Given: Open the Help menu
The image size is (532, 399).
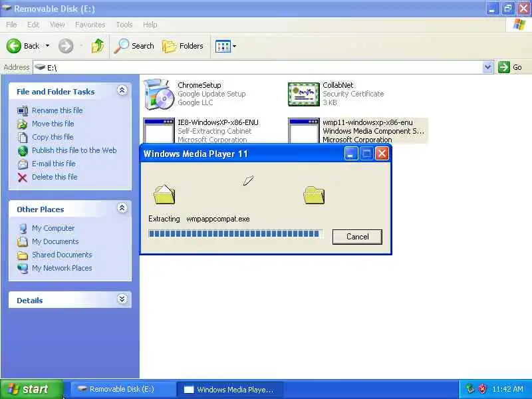Looking at the screenshot, I should point(150,25).
